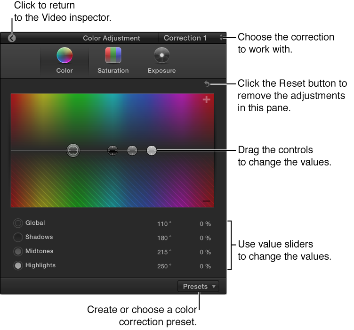Select the Highlights radio circle
The image size is (354, 330).
point(18,265)
